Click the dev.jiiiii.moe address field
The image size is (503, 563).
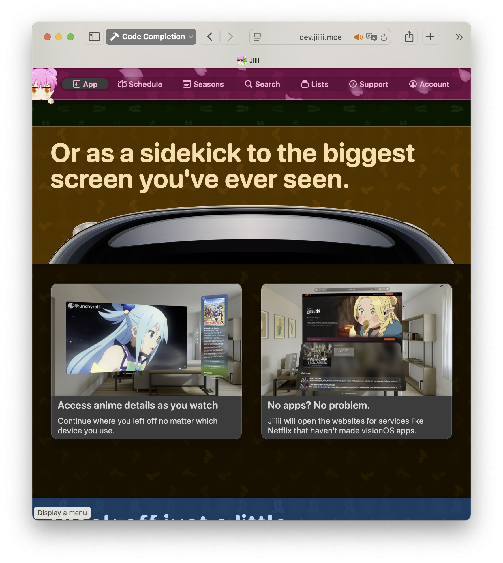[320, 37]
